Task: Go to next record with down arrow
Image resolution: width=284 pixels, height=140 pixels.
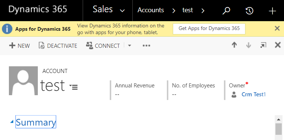Action: 248,45
